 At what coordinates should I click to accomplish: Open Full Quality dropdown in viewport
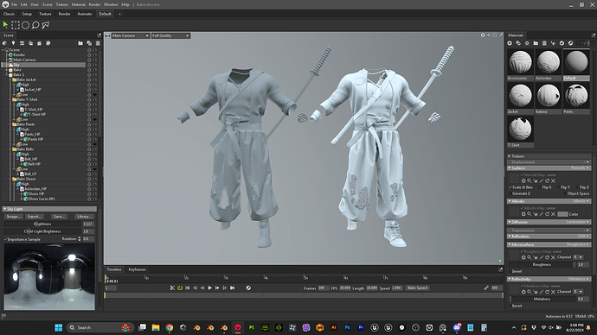(x=170, y=35)
